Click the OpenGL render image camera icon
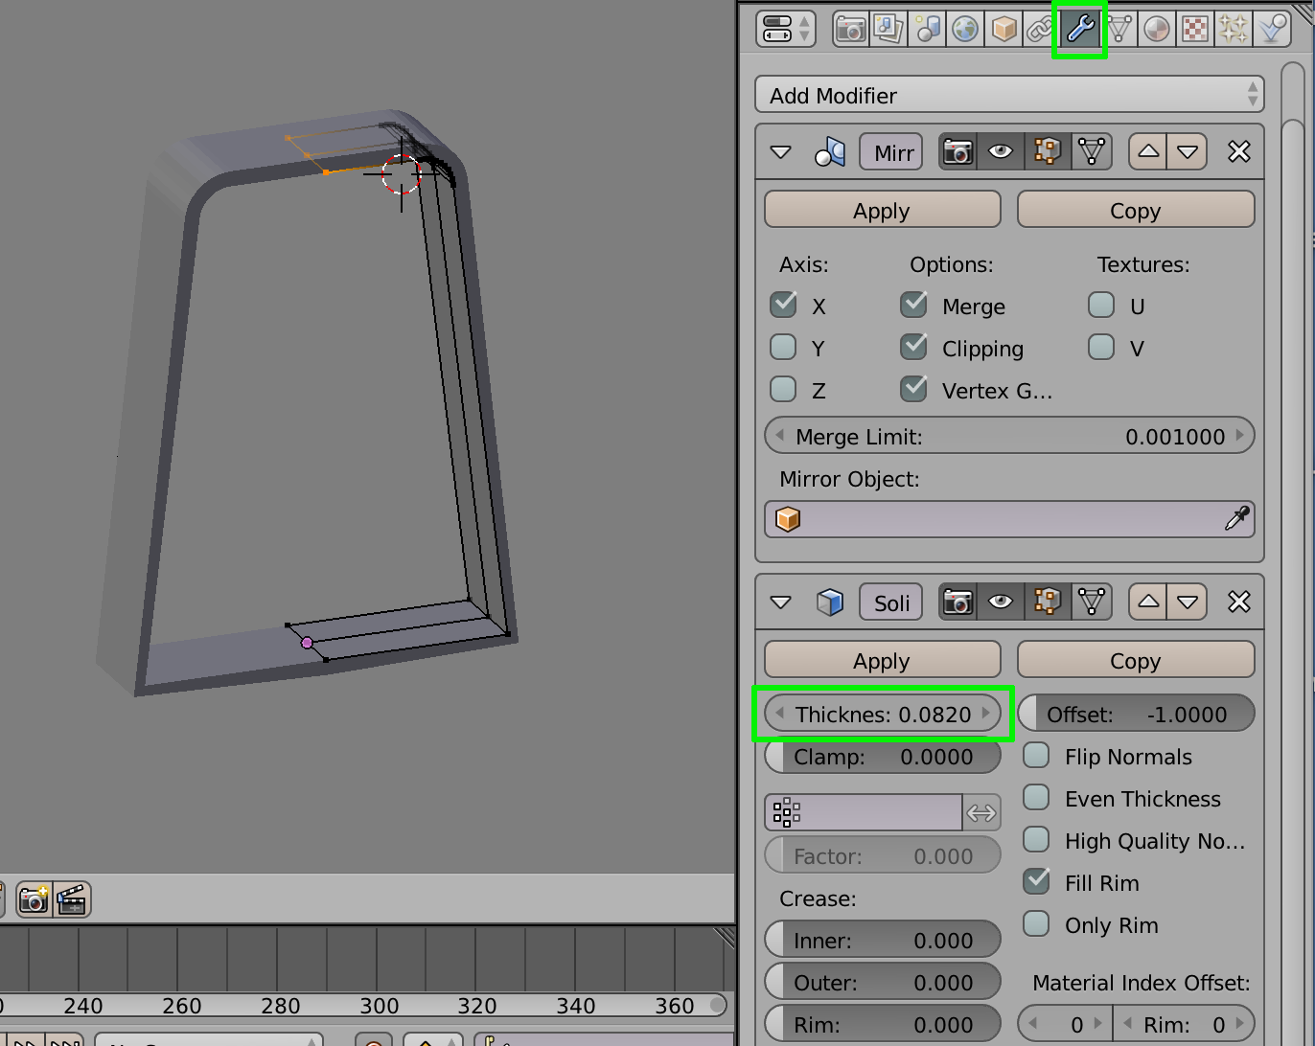The height and width of the screenshot is (1046, 1315). [34, 899]
